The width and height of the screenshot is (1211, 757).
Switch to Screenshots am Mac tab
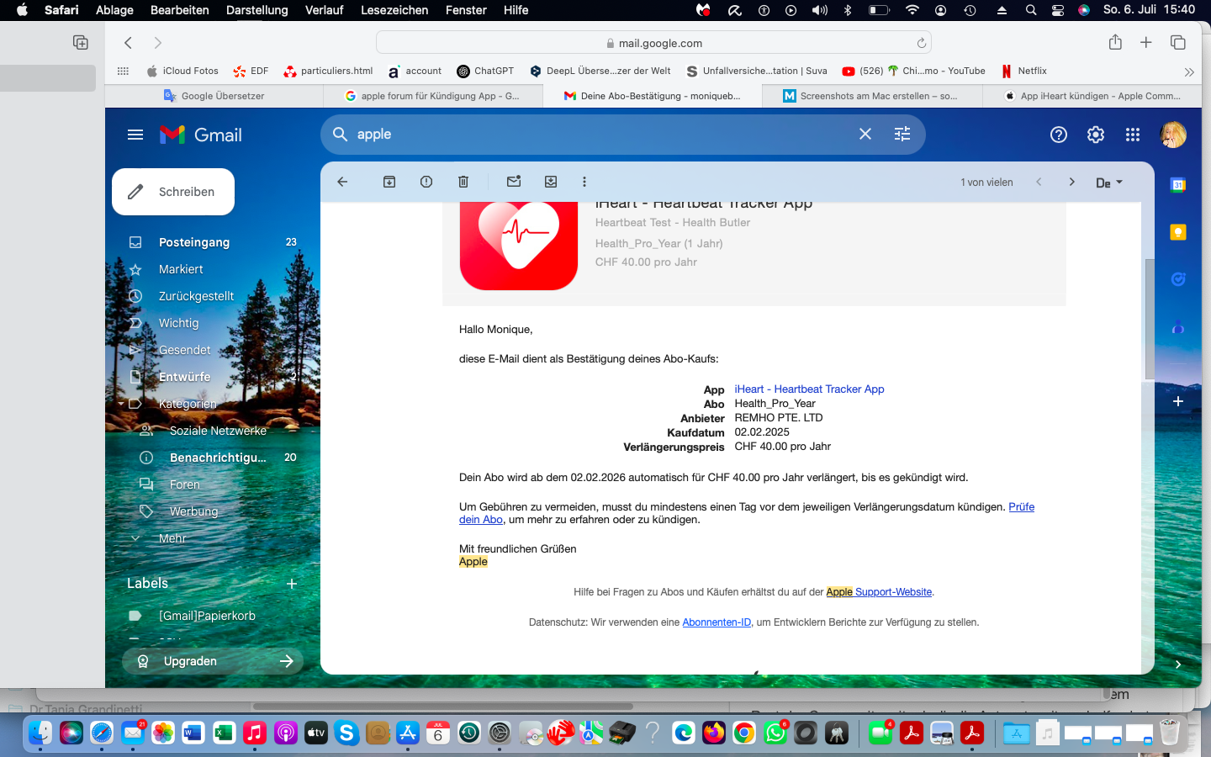pos(871,96)
